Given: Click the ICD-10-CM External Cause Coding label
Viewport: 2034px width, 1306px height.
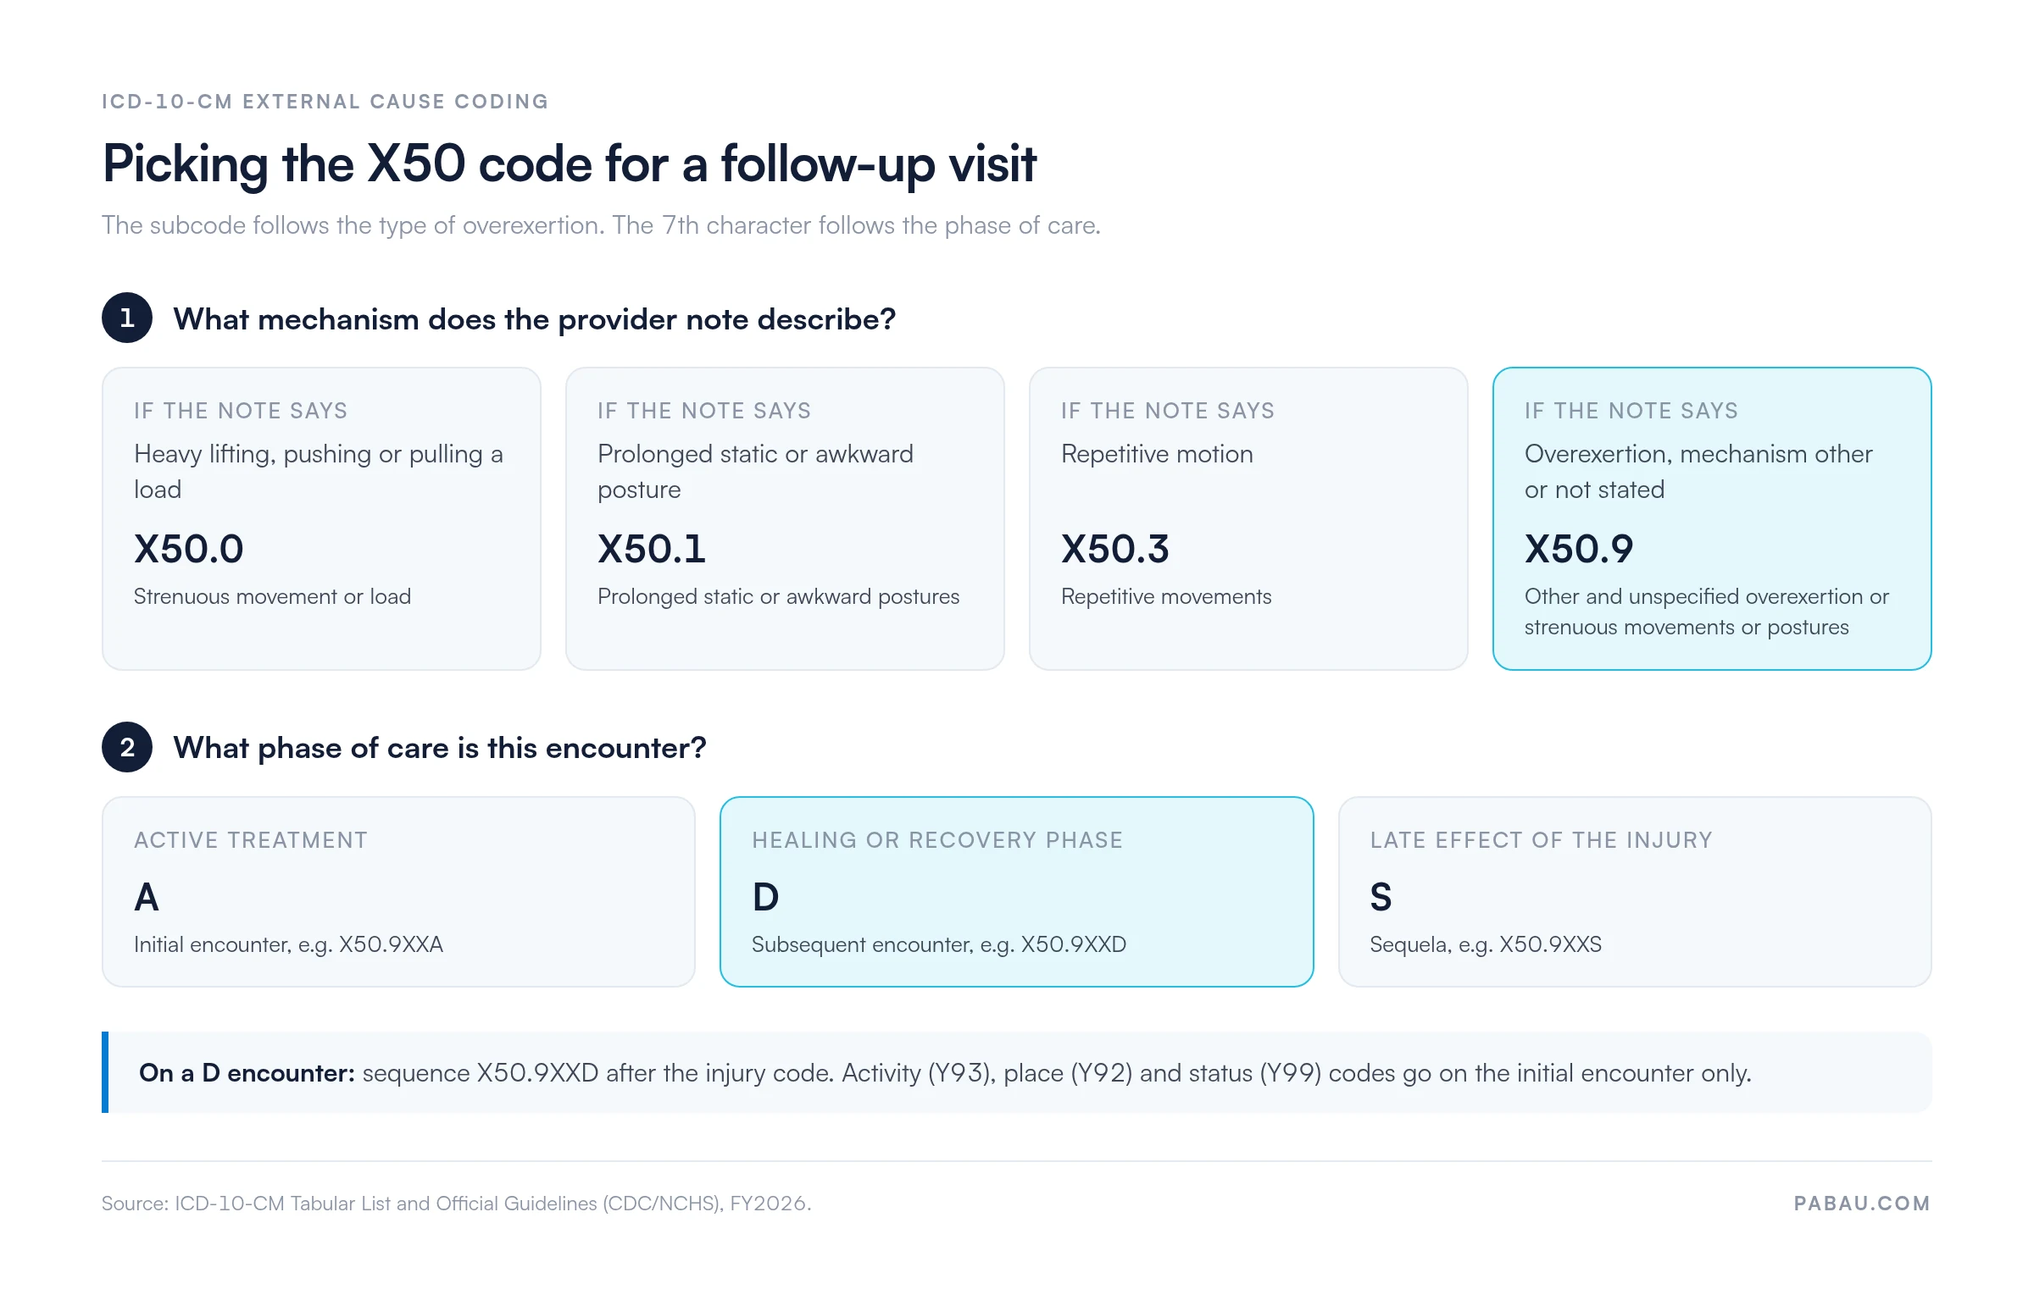Looking at the screenshot, I should pyautogui.click(x=325, y=102).
